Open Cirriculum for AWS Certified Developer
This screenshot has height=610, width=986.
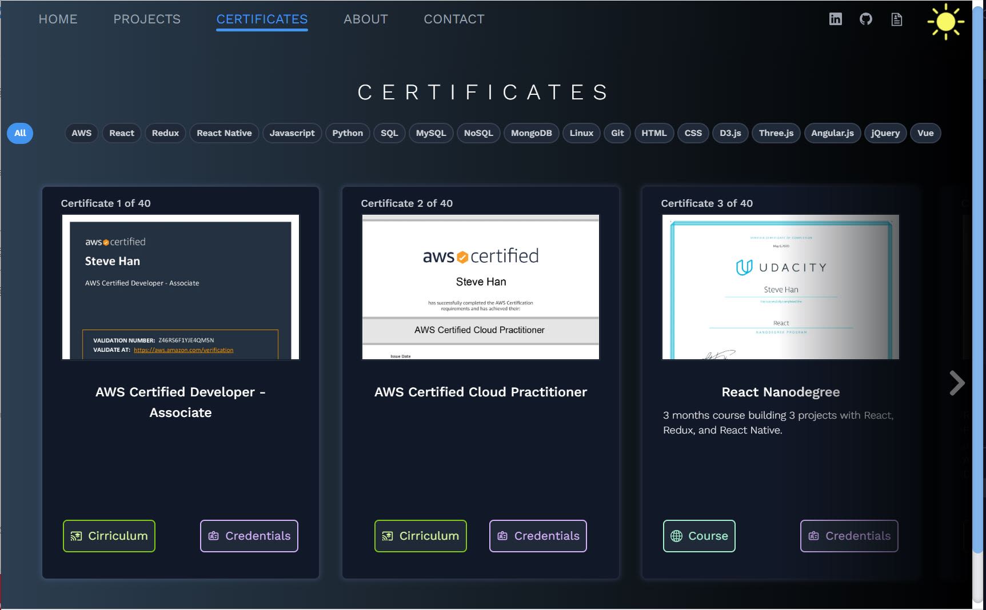[x=109, y=536]
